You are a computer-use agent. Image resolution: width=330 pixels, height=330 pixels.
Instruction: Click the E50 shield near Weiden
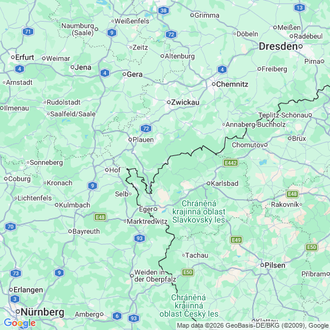coord(187,272)
